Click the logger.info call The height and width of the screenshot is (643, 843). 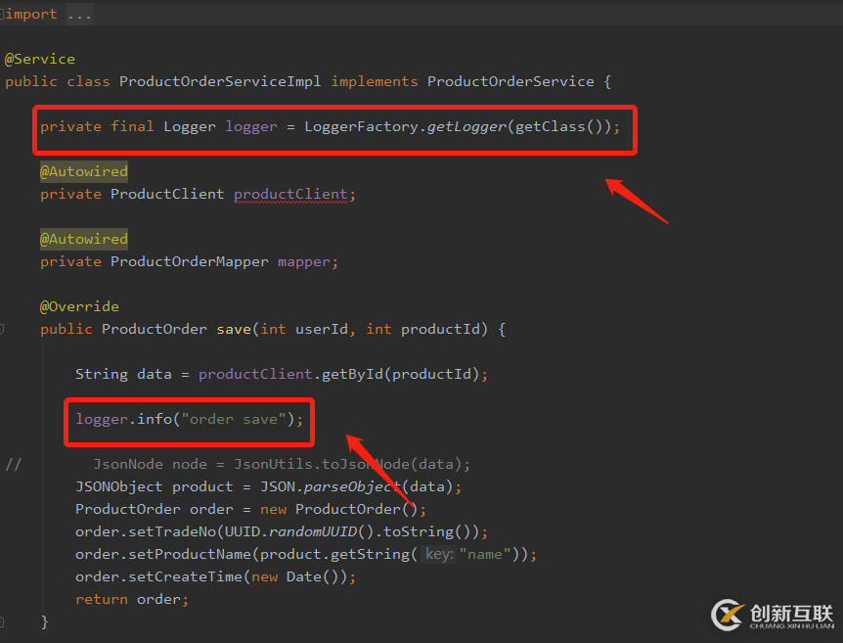click(x=185, y=419)
